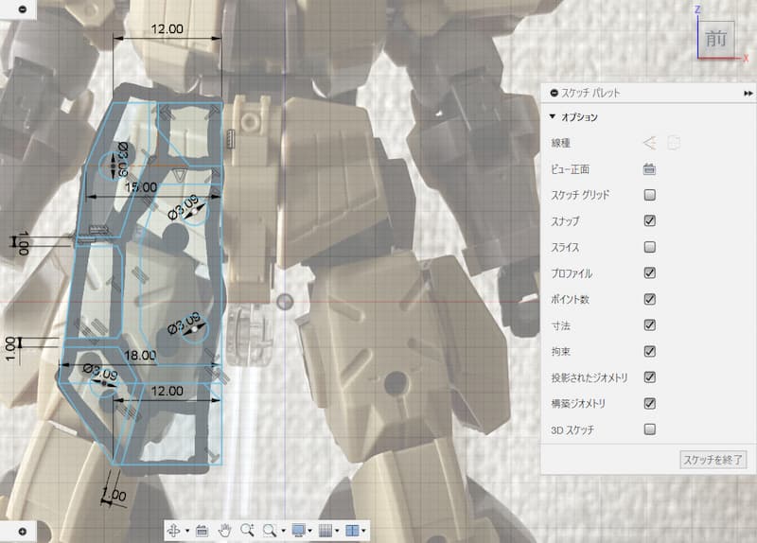Select the Pan hand tool
Screen dimensions: 757x543
coord(224,531)
